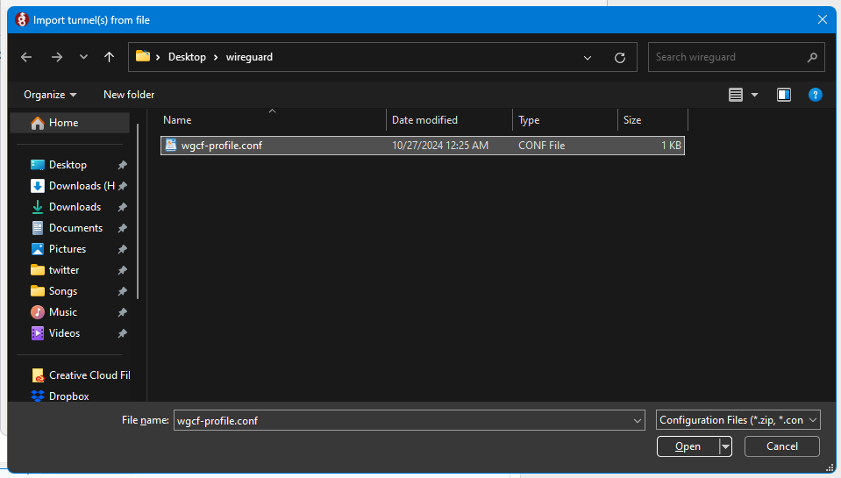Screen dimensions: 841x478
Task: Click Desktop in the address breadcrumb
Action: point(187,57)
